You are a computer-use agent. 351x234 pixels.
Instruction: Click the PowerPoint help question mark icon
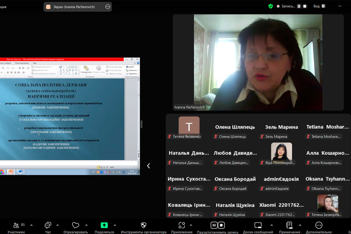click(x=138, y=63)
